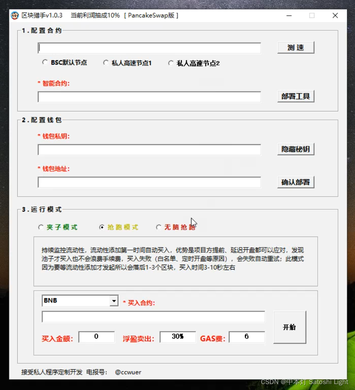Choose 夹子模式 run mode
This screenshot has height=390, width=355.
(x=41, y=227)
